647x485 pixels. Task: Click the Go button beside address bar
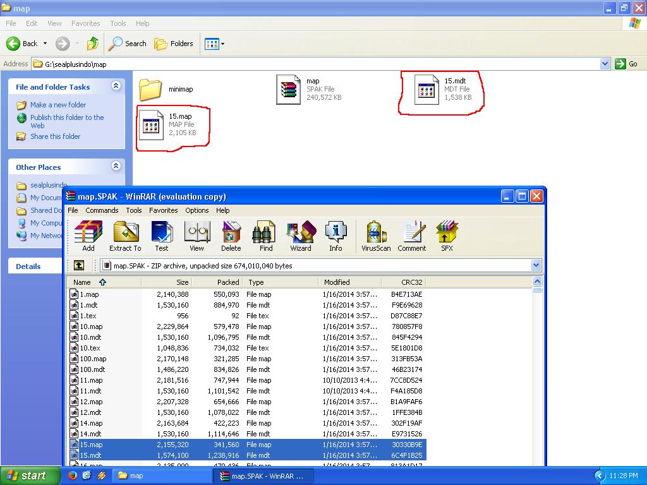626,64
